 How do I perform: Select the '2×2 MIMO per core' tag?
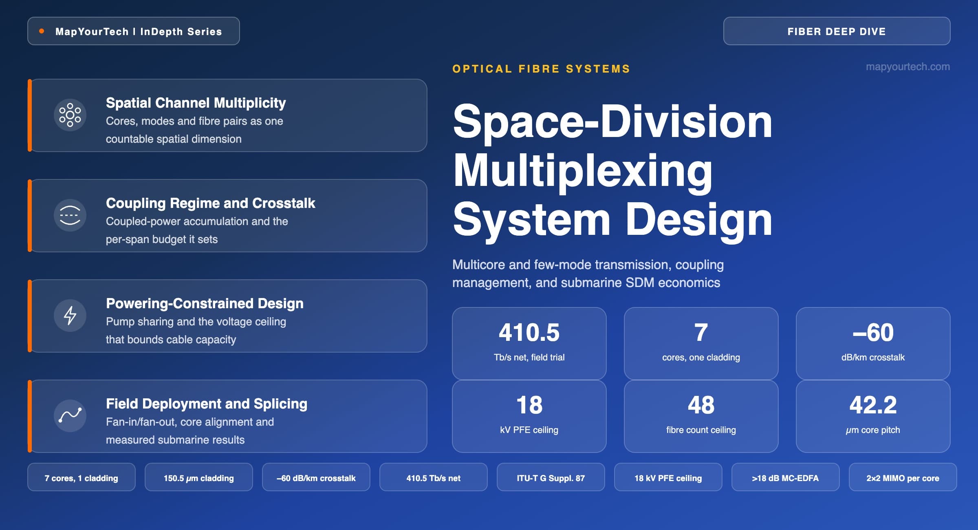pyautogui.click(x=903, y=477)
